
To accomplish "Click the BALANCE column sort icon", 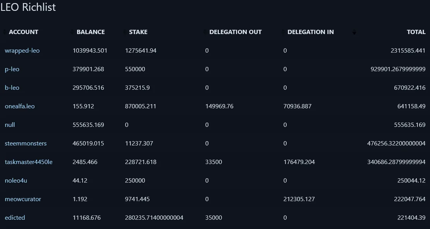I will tap(72, 32).
